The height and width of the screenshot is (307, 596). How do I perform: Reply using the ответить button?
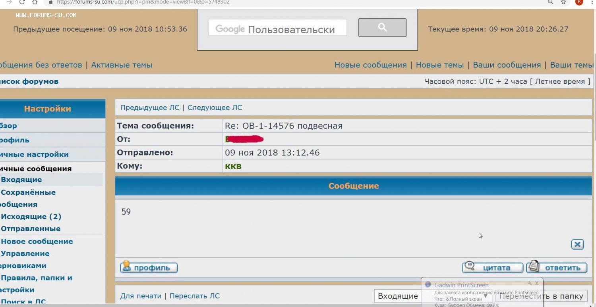pyautogui.click(x=556, y=268)
